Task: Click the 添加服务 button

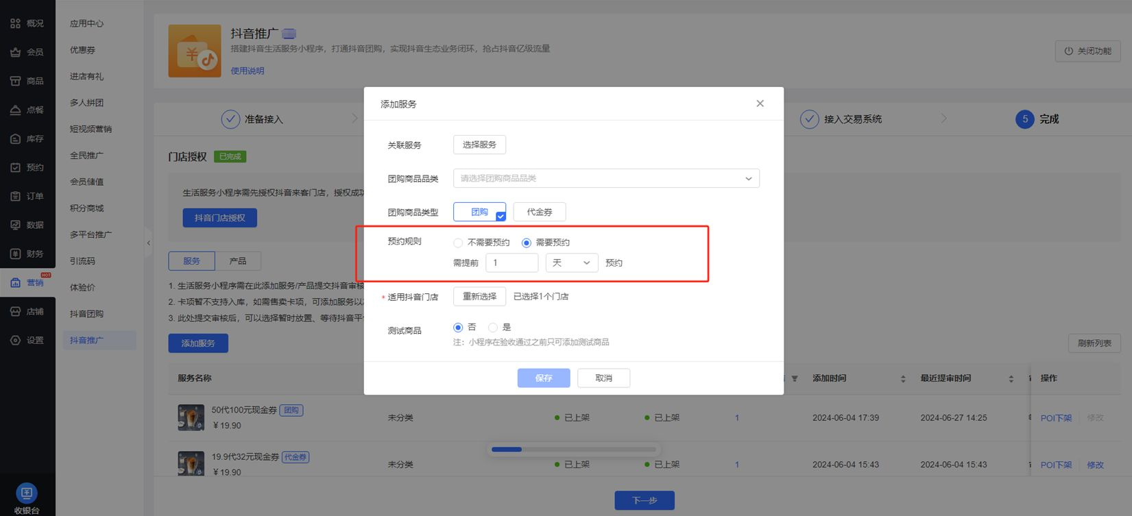Action: (198, 343)
